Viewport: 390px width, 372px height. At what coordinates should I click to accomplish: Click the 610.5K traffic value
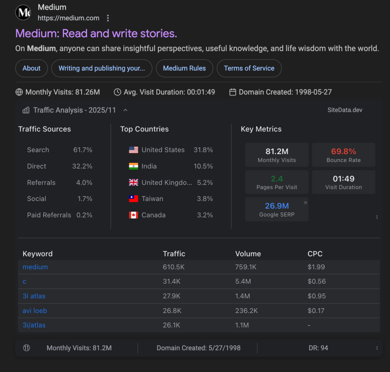coord(174,267)
